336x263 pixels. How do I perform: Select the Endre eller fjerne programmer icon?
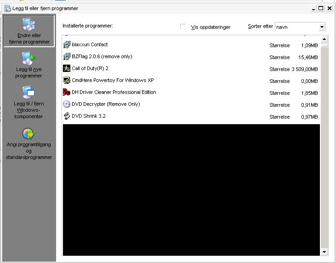tap(29, 24)
